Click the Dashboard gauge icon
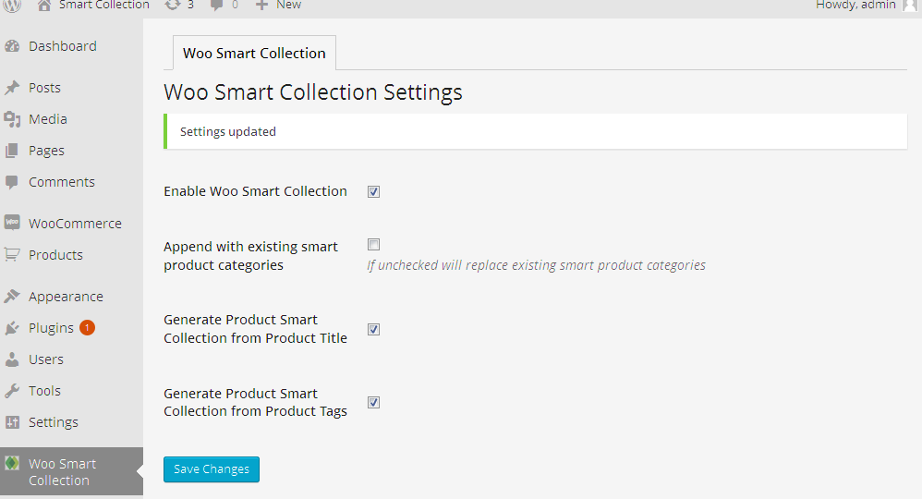Screen dimensions: 922x499 (12, 46)
